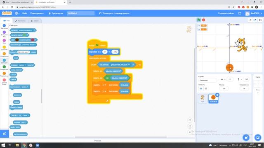
Task: Hide the sprite using the crossed-eye button
Action: [x=206, y=88]
